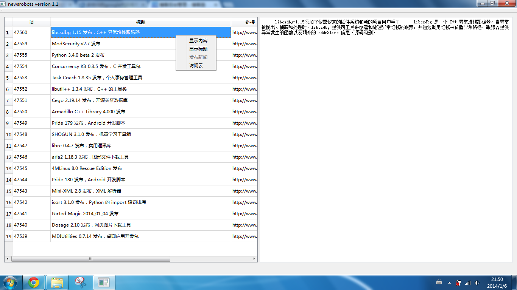Image resolution: width=517 pixels, height=290 pixels.
Task: Select the 4MLinux 8.0 Rescue Edition title
Action: coord(141,168)
